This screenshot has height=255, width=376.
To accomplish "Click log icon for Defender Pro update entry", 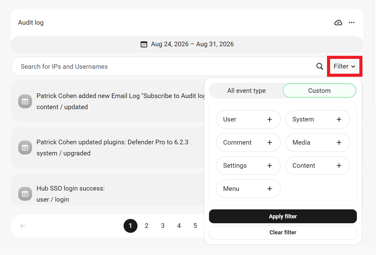I will [x=25, y=148].
